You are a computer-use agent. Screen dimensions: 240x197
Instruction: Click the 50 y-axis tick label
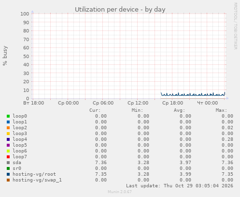click(x=26, y=56)
